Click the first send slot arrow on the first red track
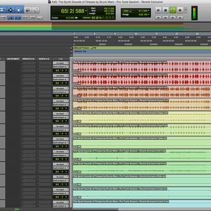 [x=39, y=63]
